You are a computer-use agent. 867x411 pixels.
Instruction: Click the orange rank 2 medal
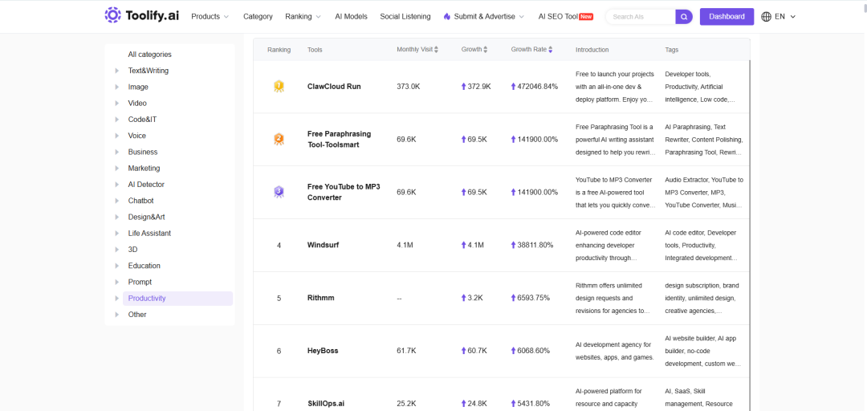tap(279, 140)
